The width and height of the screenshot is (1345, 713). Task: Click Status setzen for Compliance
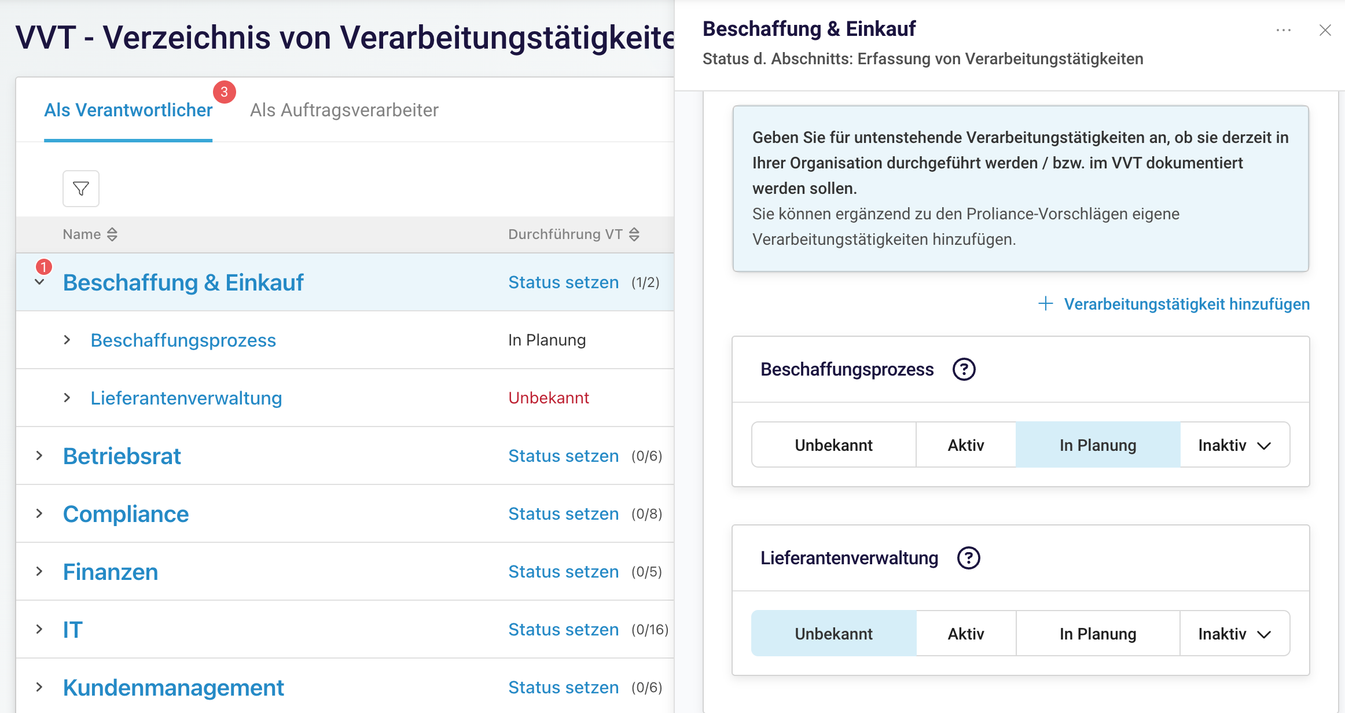point(563,514)
